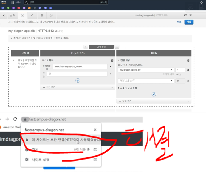Open the 서비스 services grid menu
206x172 pixels.
16,2
